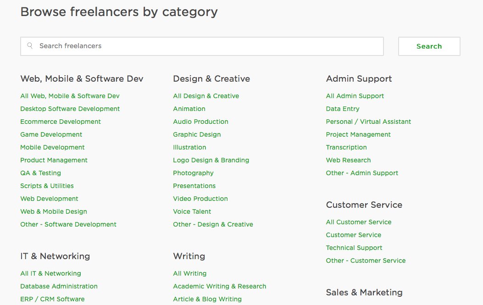Image resolution: width=483 pixels, height=305 pixels.
Task: Browse QA & Testing freelancers
Action: coord(41,173)
